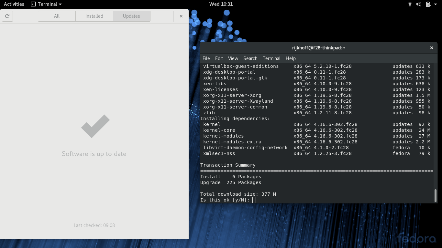This screenshot has width=442, height=248.
Task: Click the 'Installing dependencies:' text
Action: click(x=235, y=119)
